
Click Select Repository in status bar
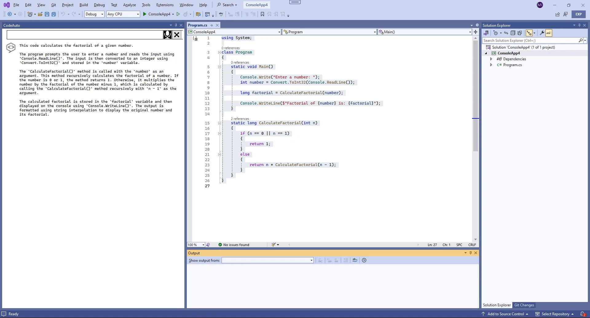(555, 314)
